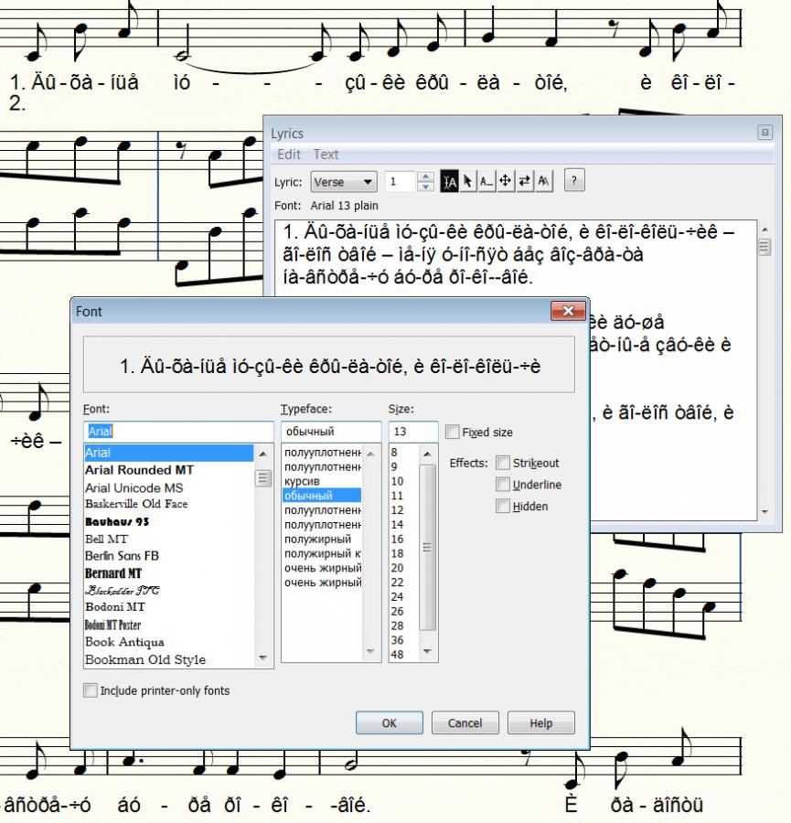Screen dimensions: 791x823
Task: Select the text cursor type-in tool
Action: (x=450, y=182)
